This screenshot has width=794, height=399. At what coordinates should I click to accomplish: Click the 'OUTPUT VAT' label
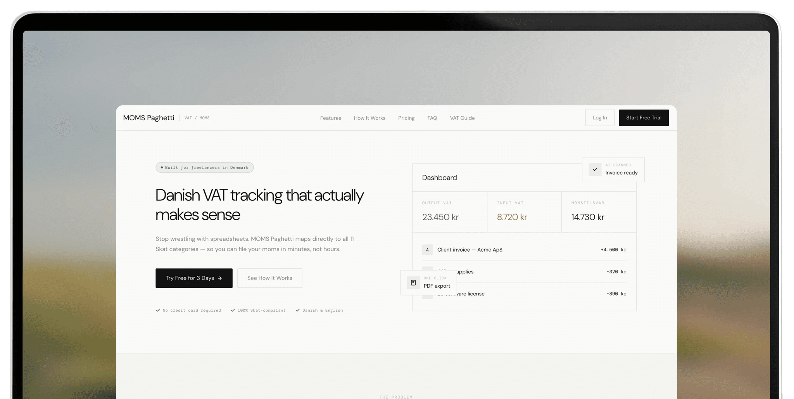click(437, 203)
